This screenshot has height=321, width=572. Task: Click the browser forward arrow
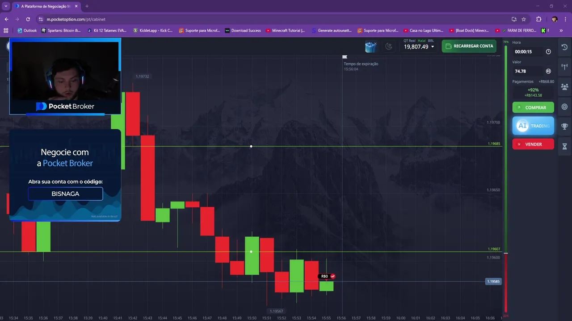(17, 19)
